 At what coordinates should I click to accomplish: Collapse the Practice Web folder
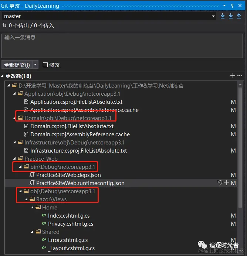click(14, 158)
